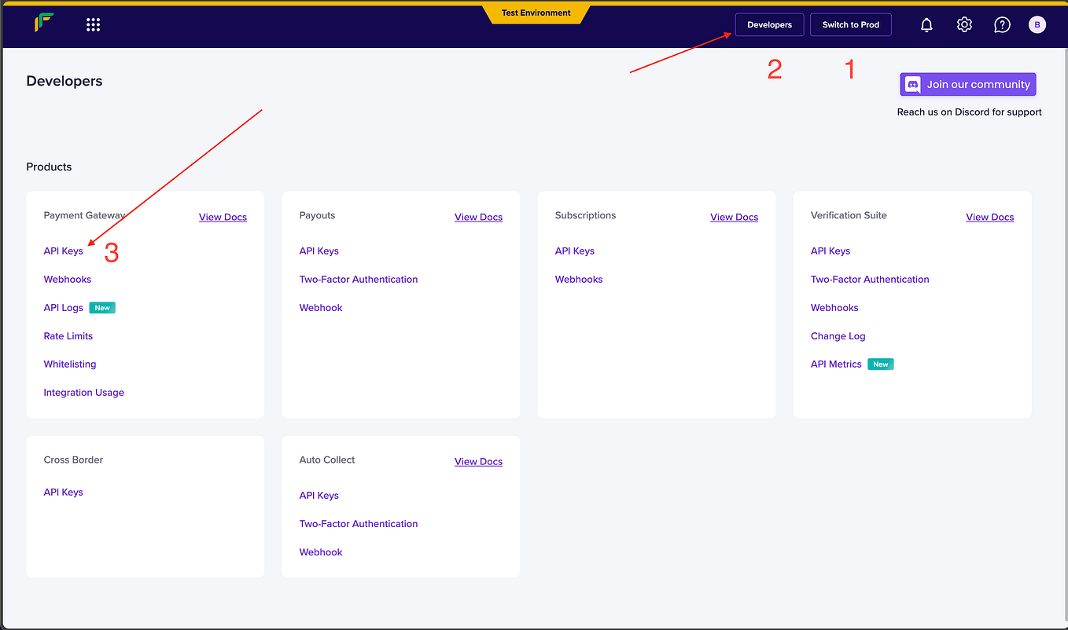Open View Docs for Payouts
Viewport: 1068px width, 630px height.
(478, 217)
